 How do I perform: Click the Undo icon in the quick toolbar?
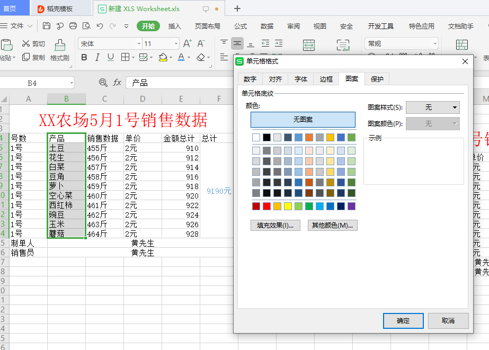(x=99, y=25)
